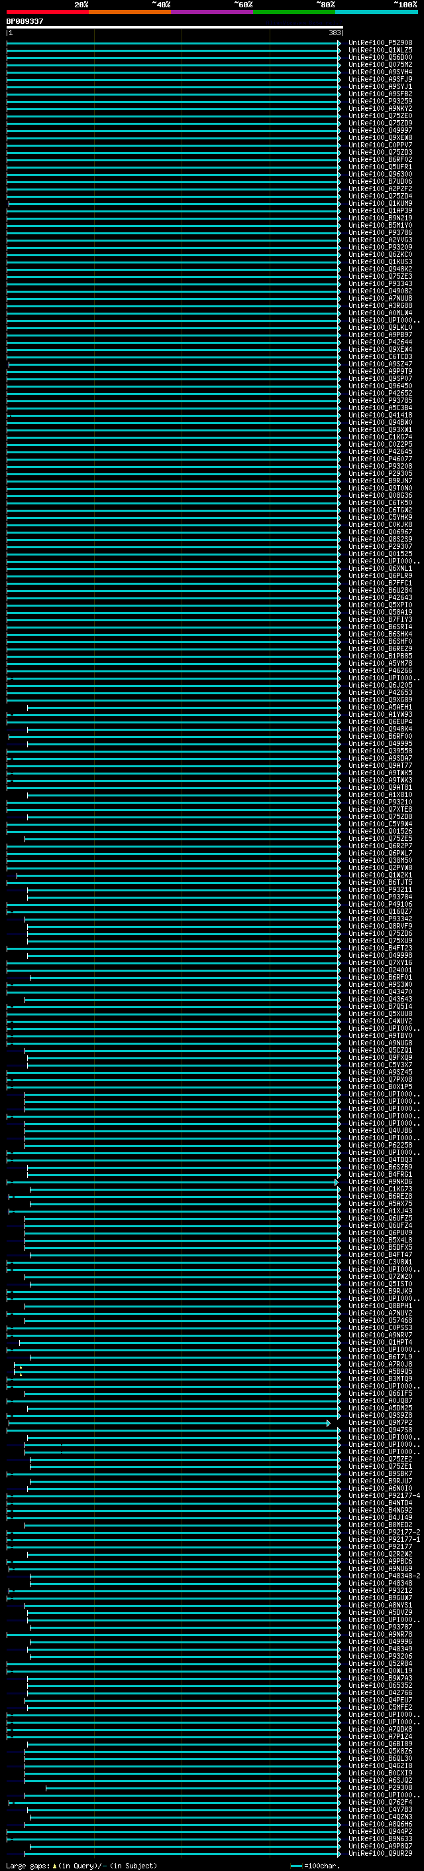Select the UniRef100_B4FT23 label
Image resolution: width=424 pixels, height=1871 pixels.
[380, 948]
